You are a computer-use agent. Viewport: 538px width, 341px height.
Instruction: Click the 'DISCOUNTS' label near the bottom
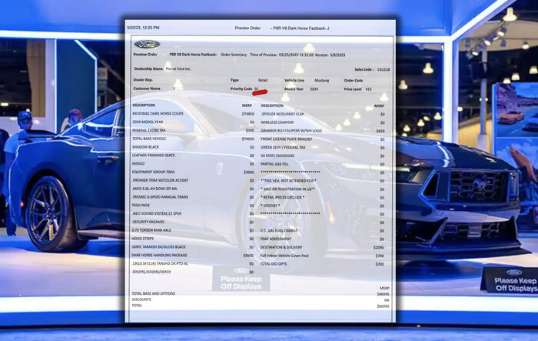(141, 299)
